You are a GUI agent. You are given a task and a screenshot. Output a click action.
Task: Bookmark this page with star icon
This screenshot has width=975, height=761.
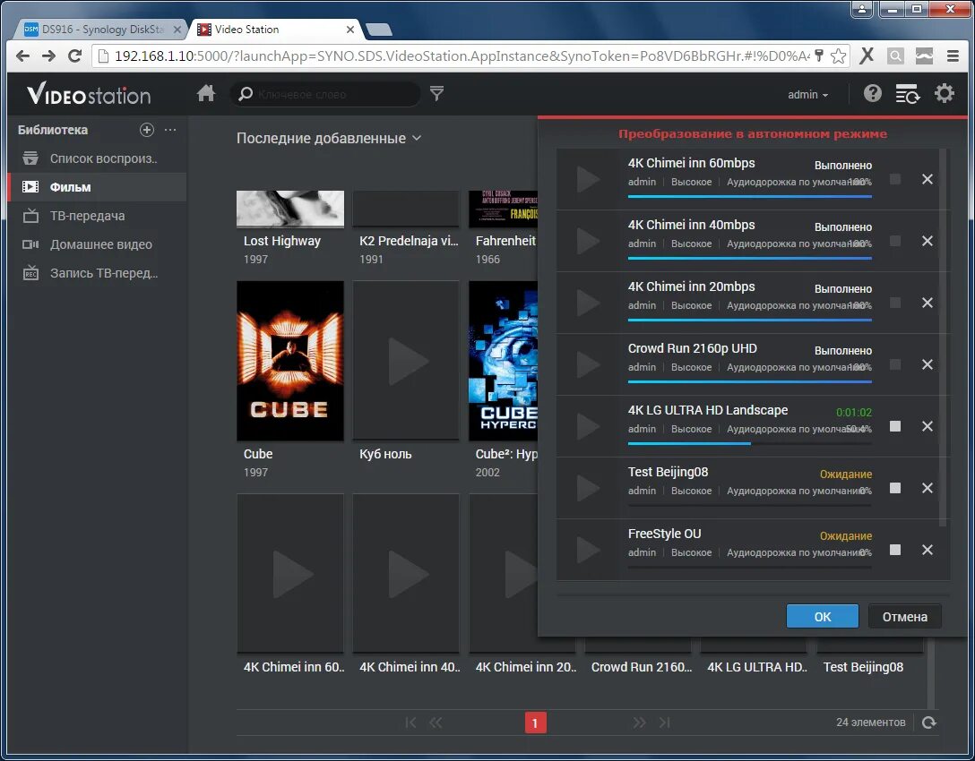coord(838,56)
